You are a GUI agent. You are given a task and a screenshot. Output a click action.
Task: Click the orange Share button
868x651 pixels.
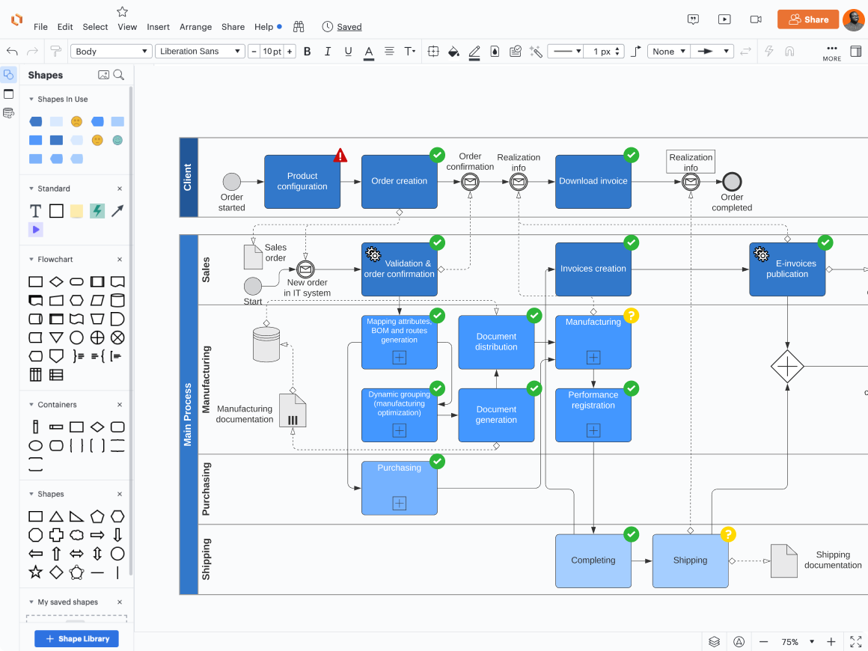coord(807,19)
